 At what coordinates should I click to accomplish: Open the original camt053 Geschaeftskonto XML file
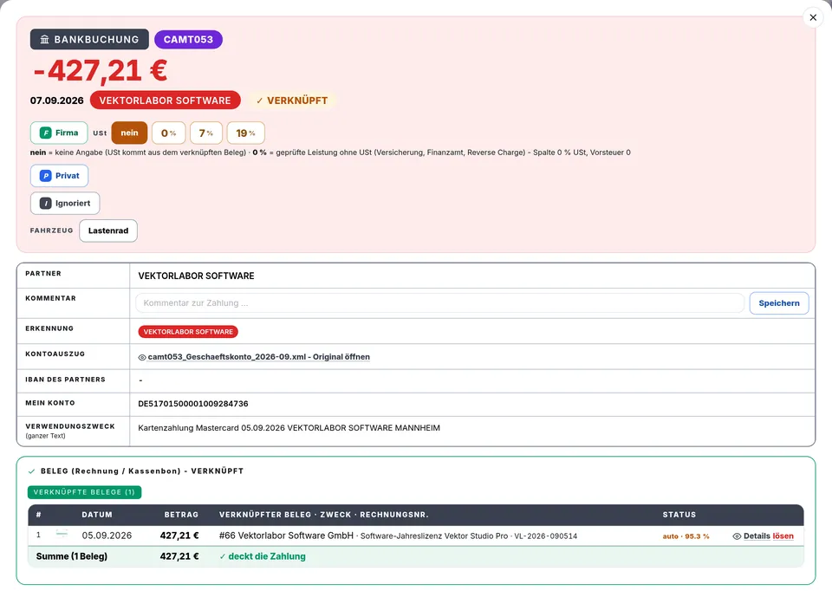click(259, 357)
